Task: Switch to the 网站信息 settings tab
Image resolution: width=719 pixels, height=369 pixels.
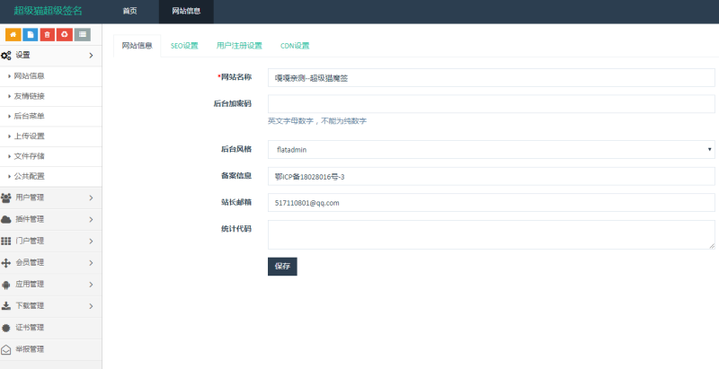Action: pyautogui.click(x=138, y=45)
